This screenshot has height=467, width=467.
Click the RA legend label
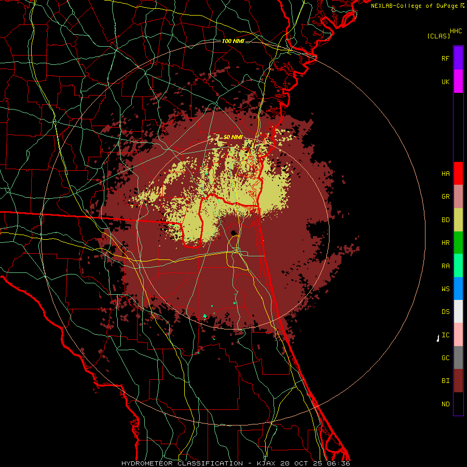tap(445, 266)
